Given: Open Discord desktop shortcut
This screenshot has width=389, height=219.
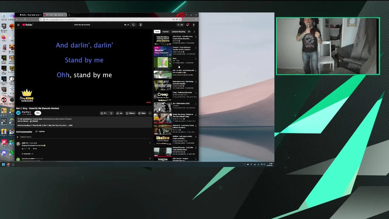Looking at the screenshot, I should click(4, 153).
